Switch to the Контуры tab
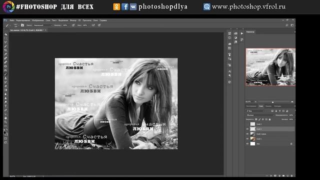Image resolution: width=320 pixels, height=180 pixels. 277,106
